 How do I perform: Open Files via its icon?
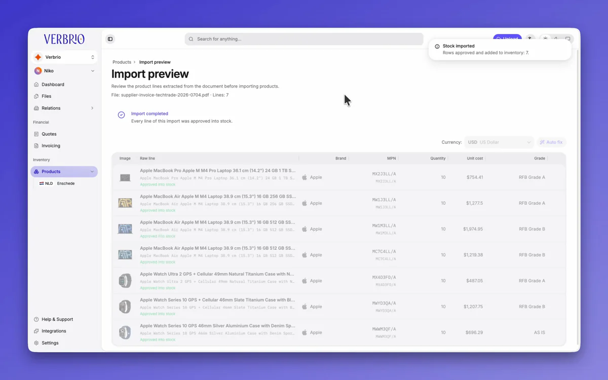(36, 96)
